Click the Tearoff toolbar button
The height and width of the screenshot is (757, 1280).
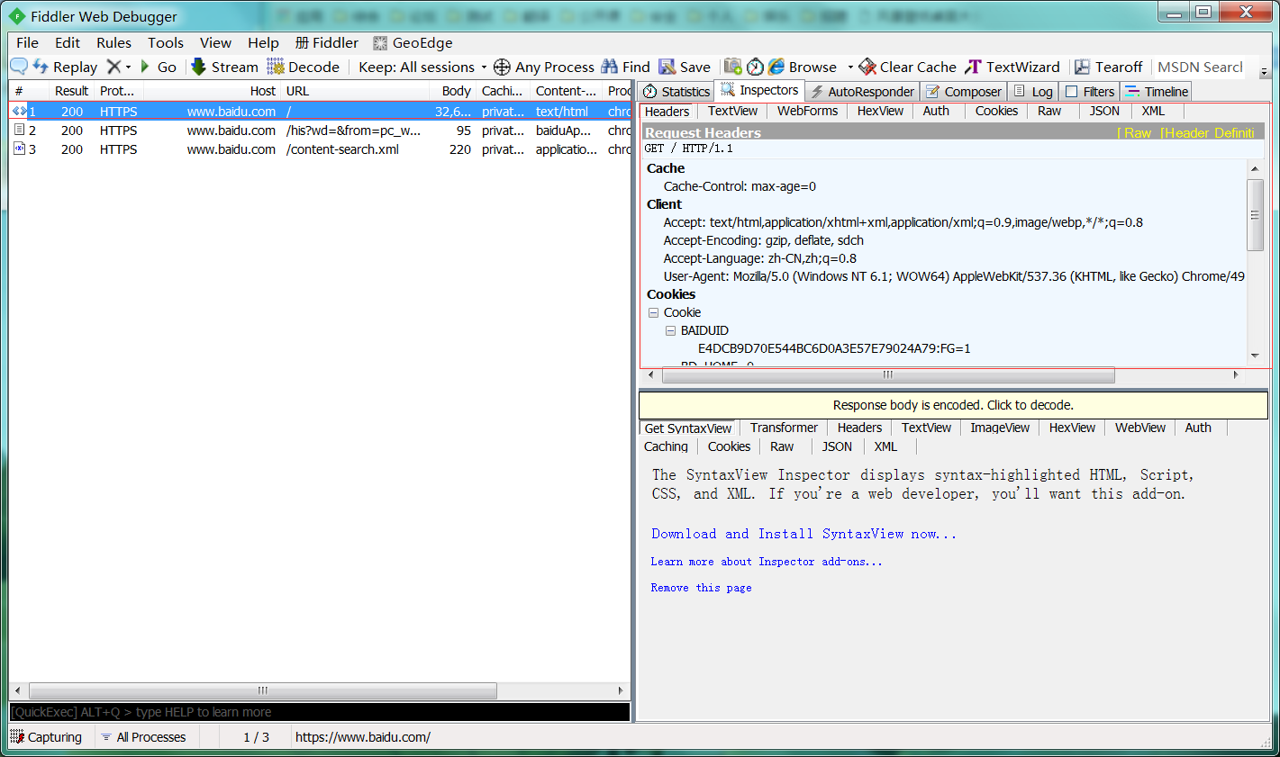[1108, 67]
